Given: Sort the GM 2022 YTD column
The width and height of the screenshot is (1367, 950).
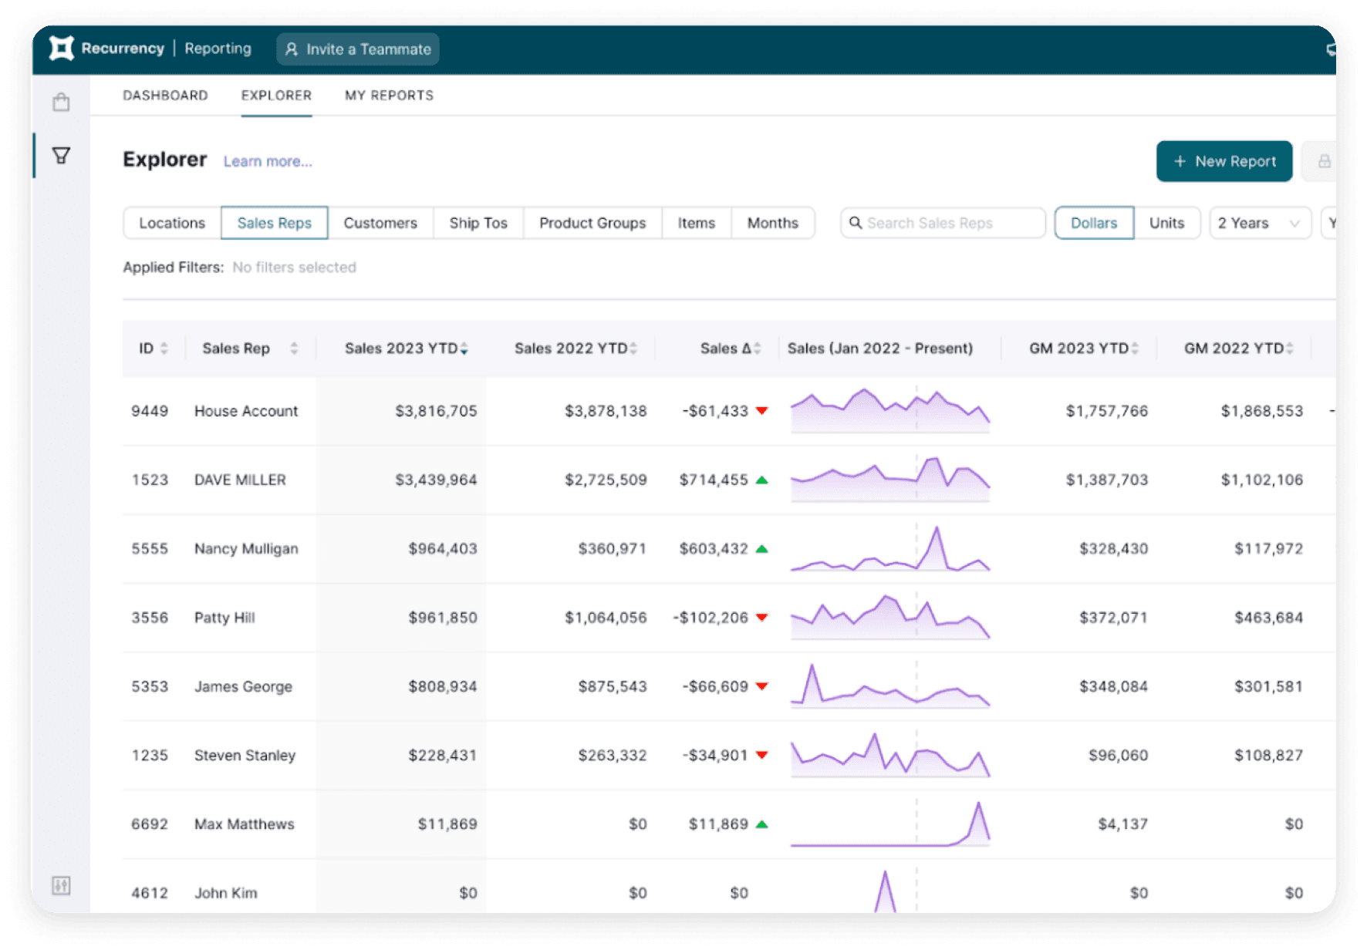Looking at the screenshot, I should click(x=1289, y=349).
